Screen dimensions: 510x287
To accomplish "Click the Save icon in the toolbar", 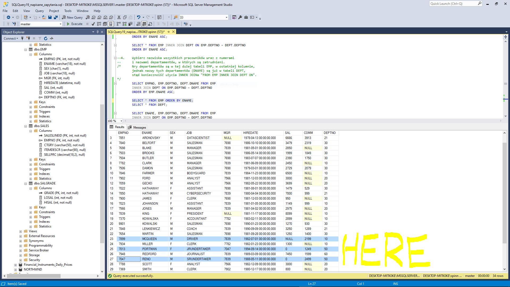I will coord(50,17).
